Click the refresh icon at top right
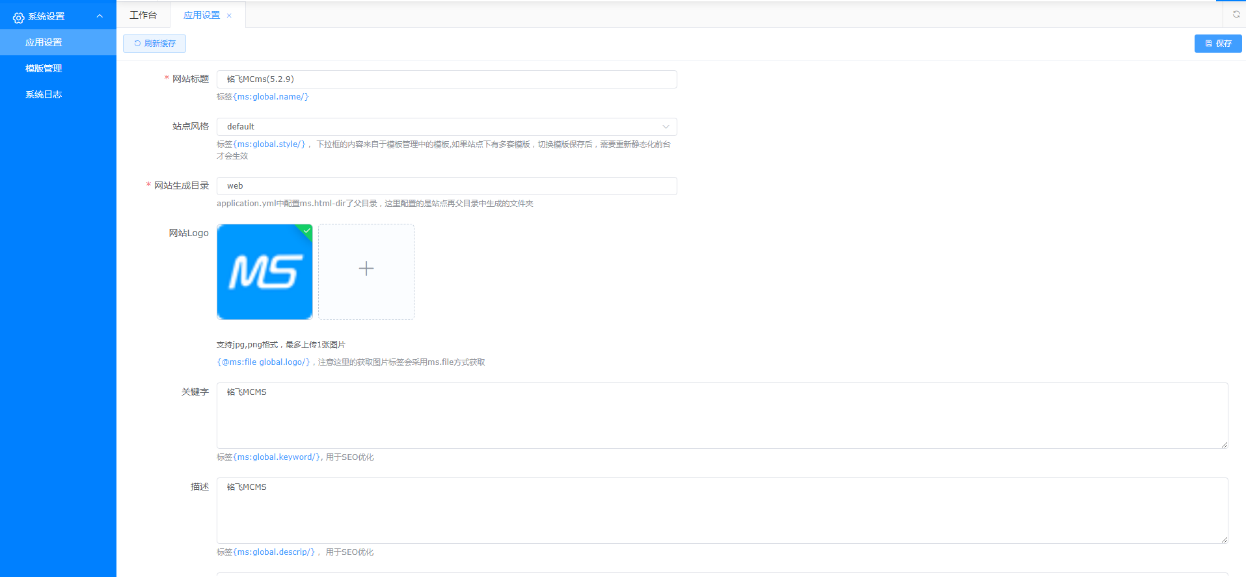 (x=1236, y=14)
